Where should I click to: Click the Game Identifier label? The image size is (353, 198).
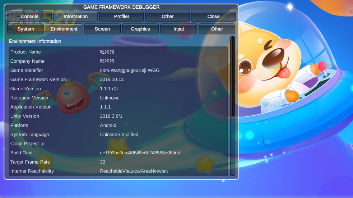[x=27, y=70]
